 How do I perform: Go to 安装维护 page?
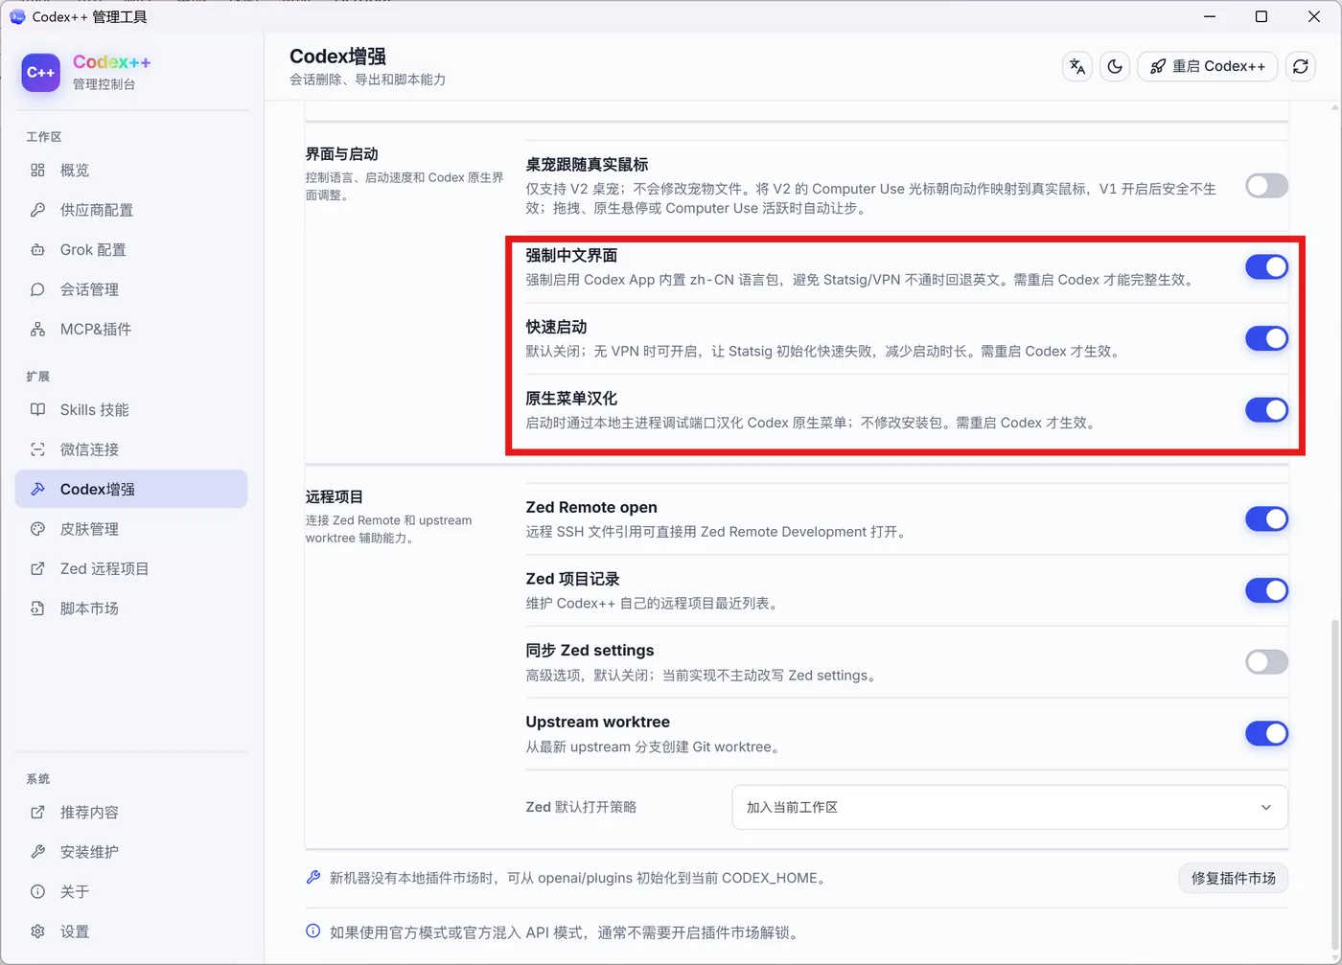click(x=131, y=852)
